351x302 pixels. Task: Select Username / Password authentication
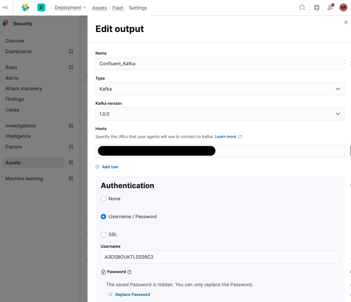pyautogui.click(x=103, y=216)
